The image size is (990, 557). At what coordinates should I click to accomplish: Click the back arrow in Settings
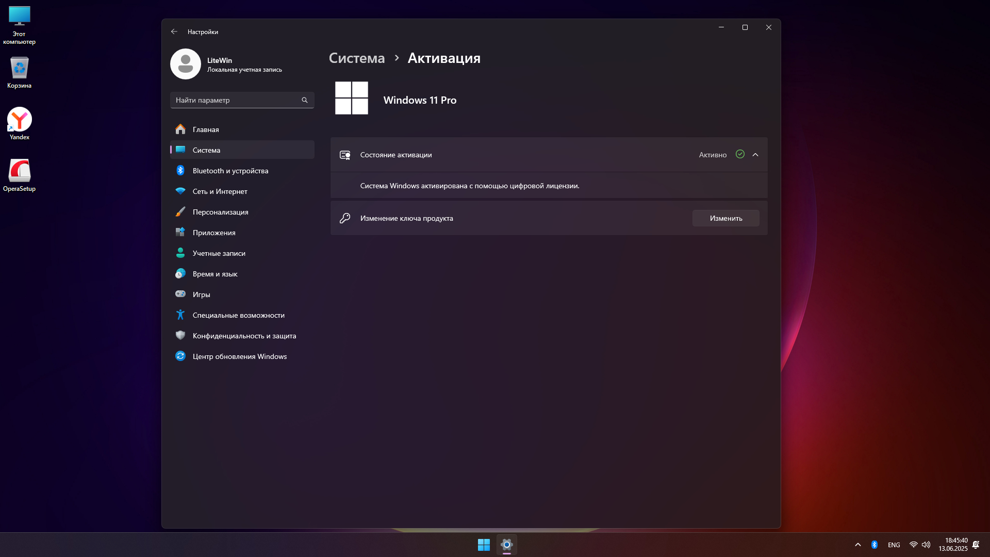pos(174,31)
